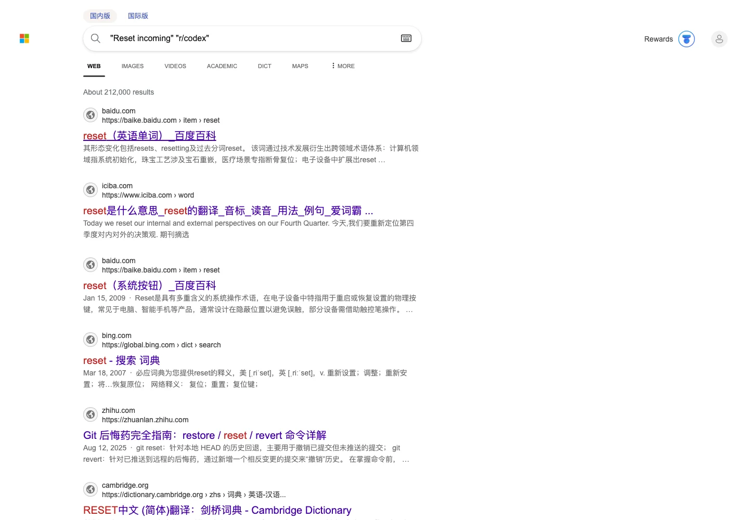Image resolution: width=749 pixels, height=520 pixels.
Task: Click the Aug 12, 2025 date snippet
Action: [105, 448]
